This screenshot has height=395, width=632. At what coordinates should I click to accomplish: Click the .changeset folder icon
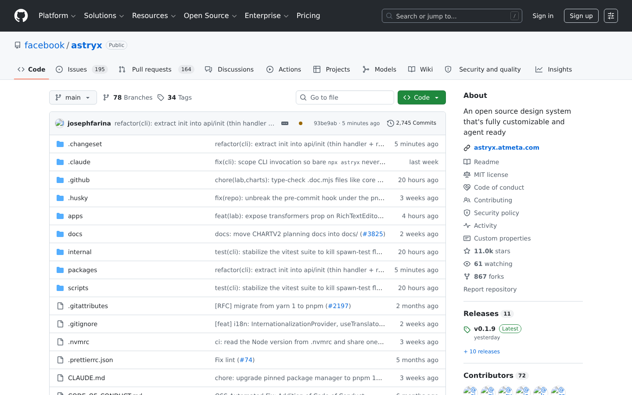pyautogui.click(x=60, y=144)
